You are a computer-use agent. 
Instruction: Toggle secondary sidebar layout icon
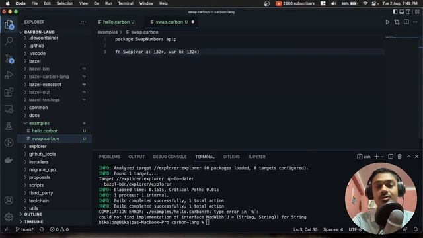click(408, 12)
